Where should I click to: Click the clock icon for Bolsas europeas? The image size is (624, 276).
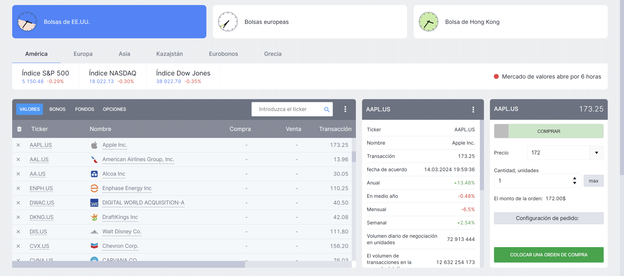click(228, 22)
